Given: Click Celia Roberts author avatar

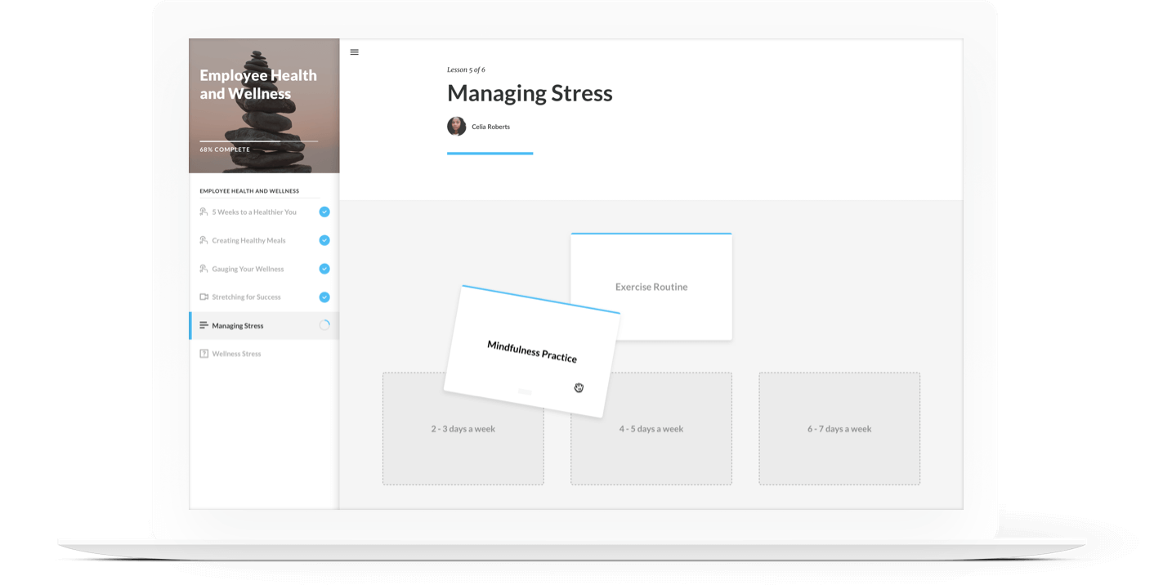Looking at the screenshot, I should (x=456, y=126).
